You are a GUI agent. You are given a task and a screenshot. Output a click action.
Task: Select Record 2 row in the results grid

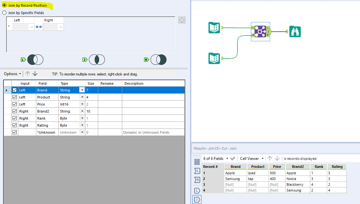tap(212, 178)
